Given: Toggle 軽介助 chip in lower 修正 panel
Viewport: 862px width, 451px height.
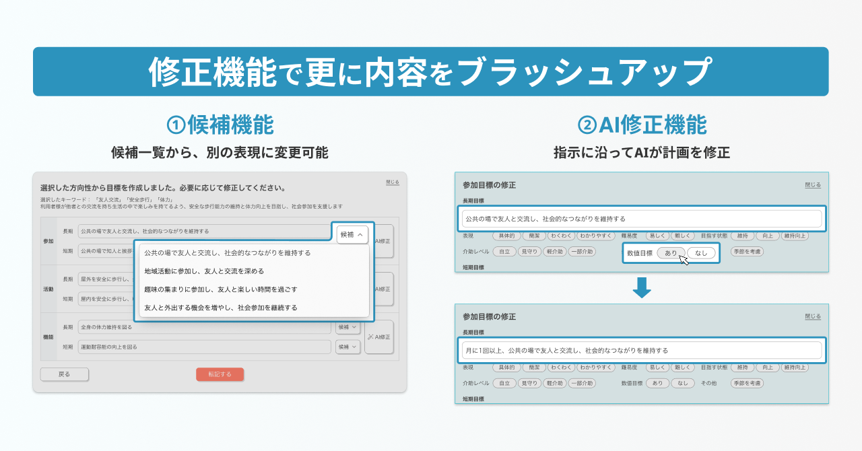Looking at the screenshot, I should tap(554, 383).
